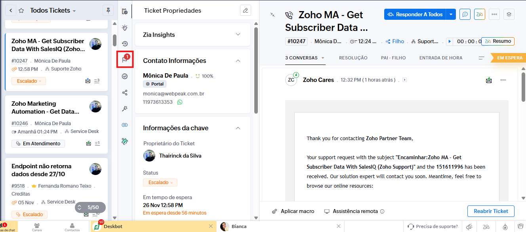Click the flag icon with red badge
The height and width of the screenshot is (232, 526).
click(x=125, y=60)
